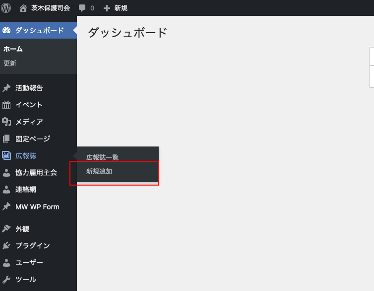Click the WordPress logo icon
Screen dimensions: 374x291
(6, 8)
